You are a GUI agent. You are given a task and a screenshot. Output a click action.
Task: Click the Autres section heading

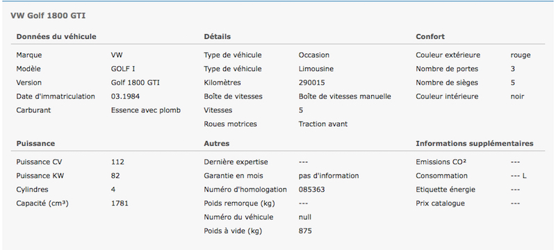click(216, 144)
